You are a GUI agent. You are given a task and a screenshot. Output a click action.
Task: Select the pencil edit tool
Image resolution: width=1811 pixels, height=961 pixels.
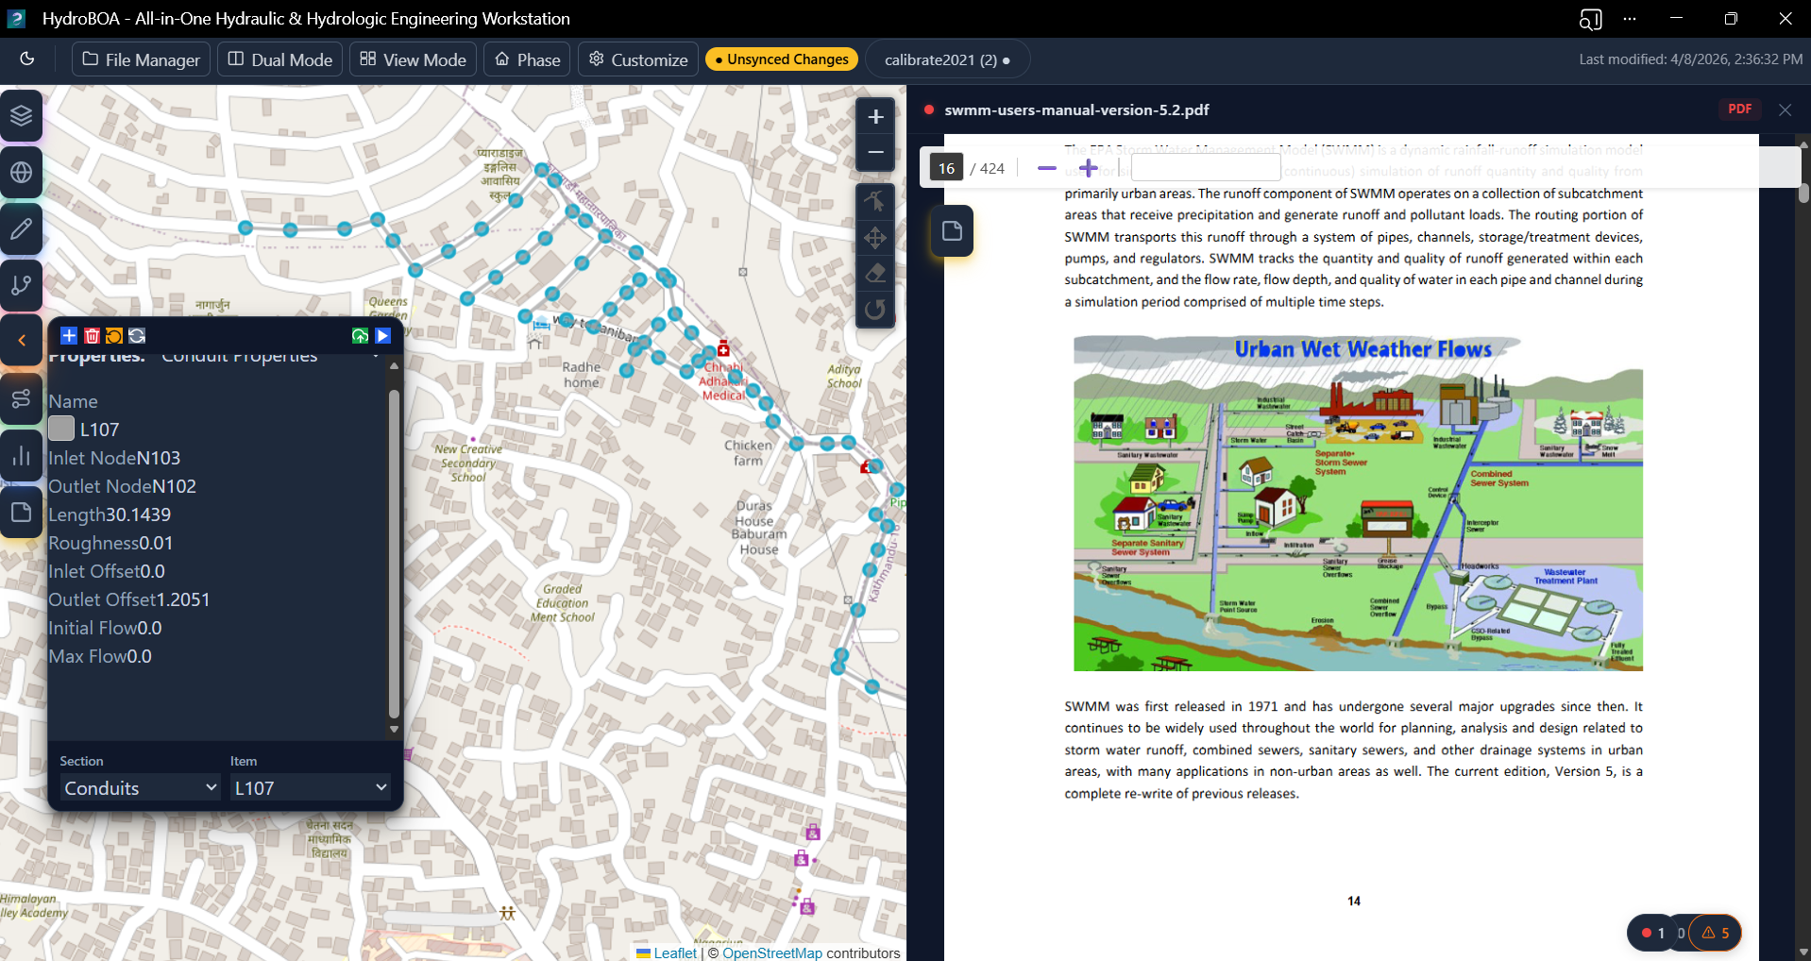click(x=22, y=229)
